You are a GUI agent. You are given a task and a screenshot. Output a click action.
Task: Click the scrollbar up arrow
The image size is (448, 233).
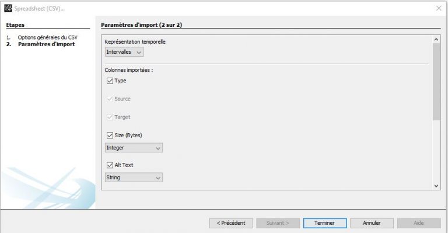pos(436,40)
